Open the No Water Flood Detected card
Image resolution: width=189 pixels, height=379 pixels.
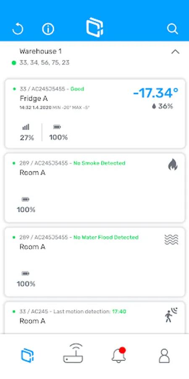(95, 262)
